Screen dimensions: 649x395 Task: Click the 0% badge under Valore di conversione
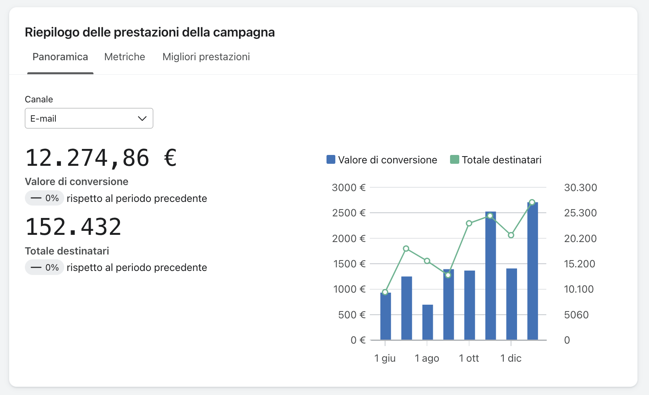(45, 198)
